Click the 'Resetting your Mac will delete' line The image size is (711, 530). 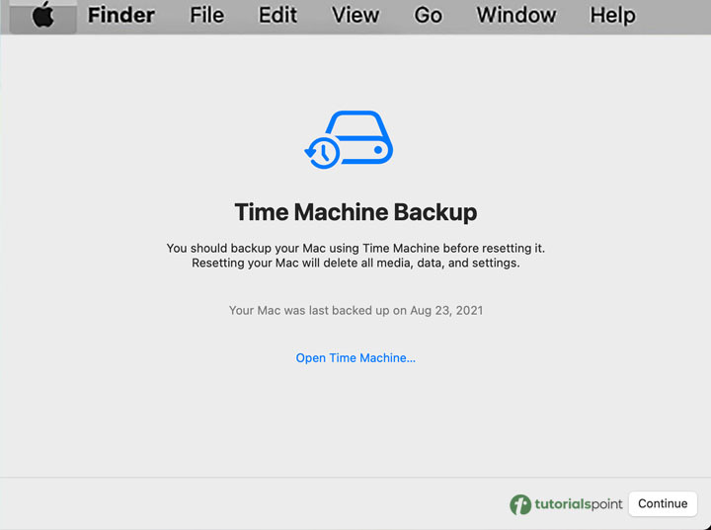click(355, 264)
